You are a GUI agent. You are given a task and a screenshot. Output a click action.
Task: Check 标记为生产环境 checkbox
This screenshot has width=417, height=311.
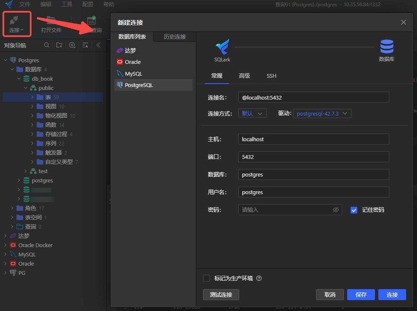(206, 278)
